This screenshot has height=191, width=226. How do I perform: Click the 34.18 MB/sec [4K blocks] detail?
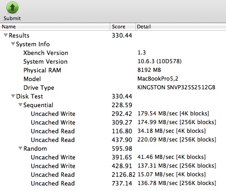click(171, 131)
